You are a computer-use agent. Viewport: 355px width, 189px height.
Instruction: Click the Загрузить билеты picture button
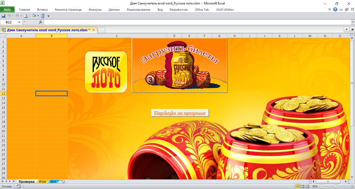click(x=180, y=65)
